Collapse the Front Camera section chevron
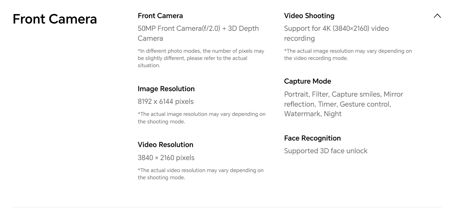The height and width of the screenshot is (215, 453). 437,16
